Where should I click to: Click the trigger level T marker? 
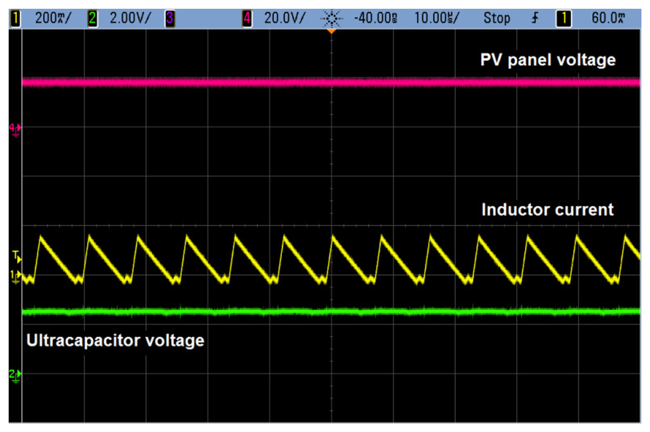[16, 257]
